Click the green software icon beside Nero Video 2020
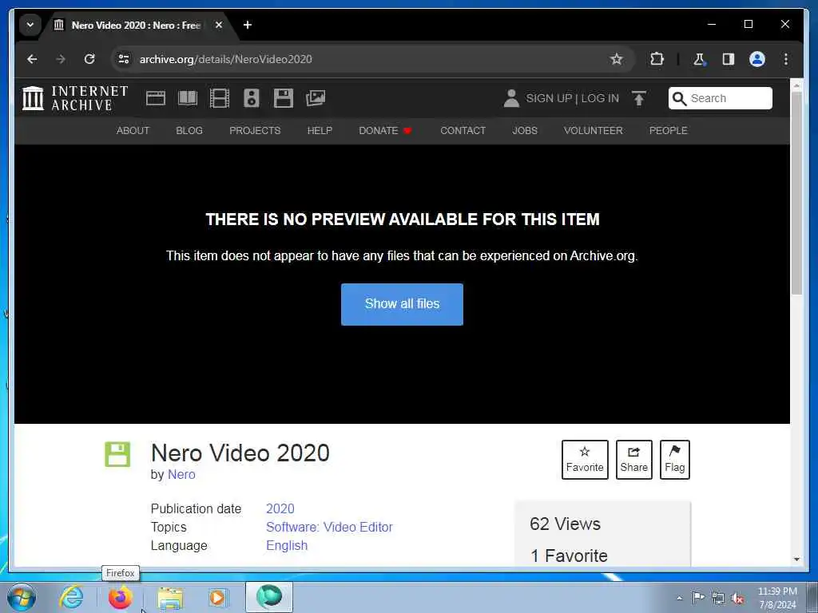818x613 pixels. 117,454
